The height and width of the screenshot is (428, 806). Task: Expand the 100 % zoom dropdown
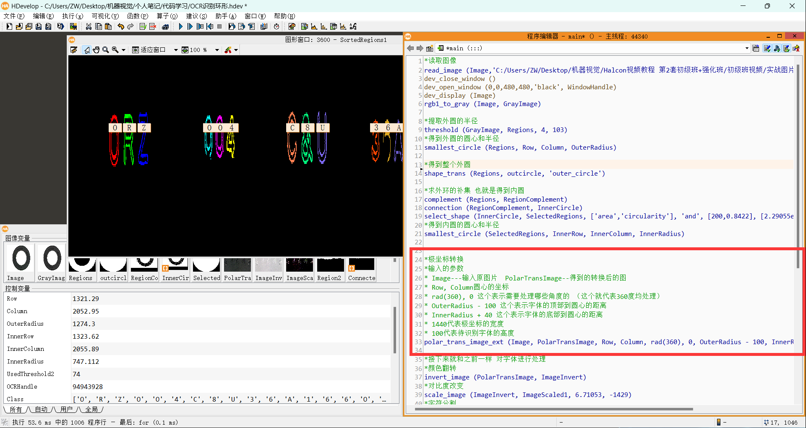(217, 50)
